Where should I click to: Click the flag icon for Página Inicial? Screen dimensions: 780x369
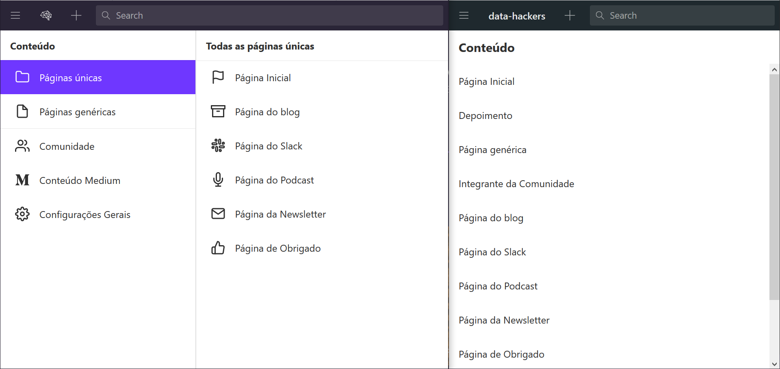coord(218,77)
